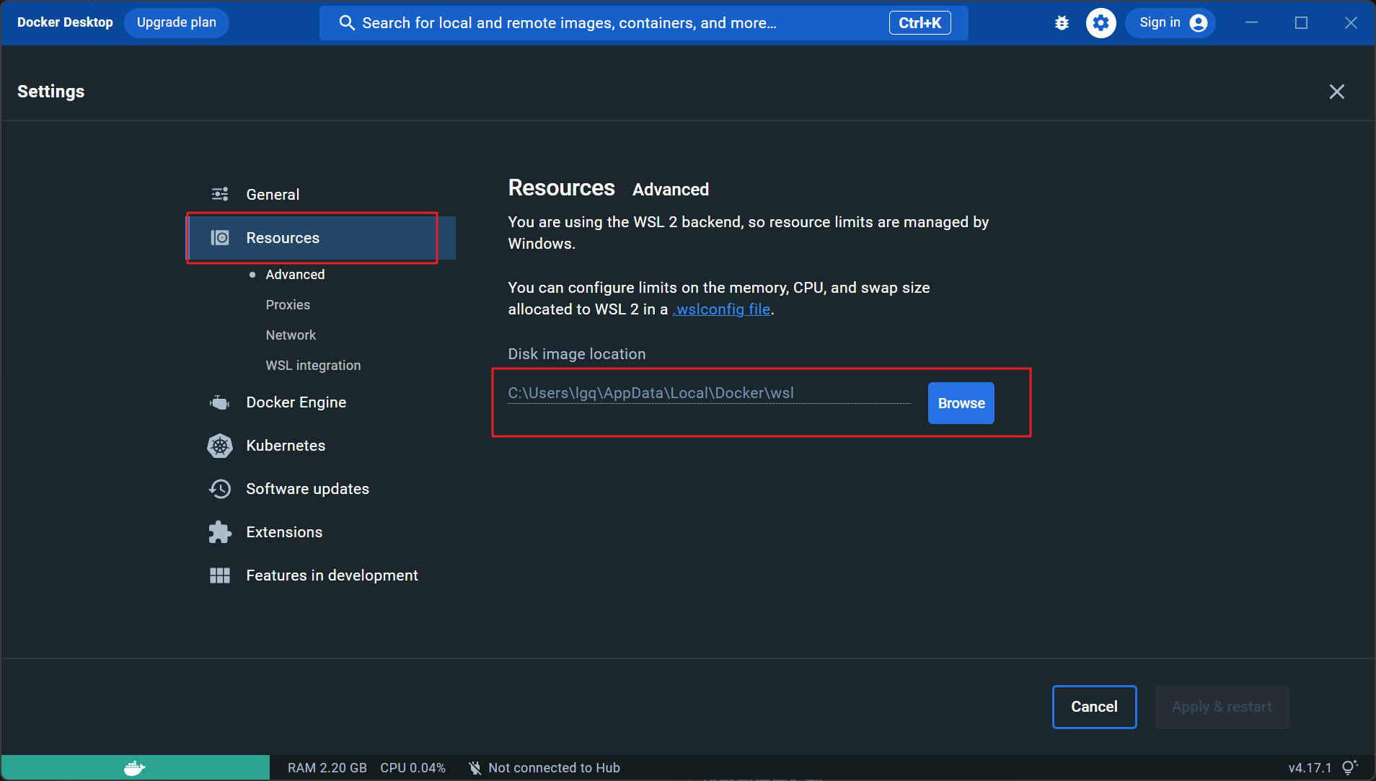Click the Docker whale status icon
The width and height of the screenshot is (1376, 781).
[135, 768]
